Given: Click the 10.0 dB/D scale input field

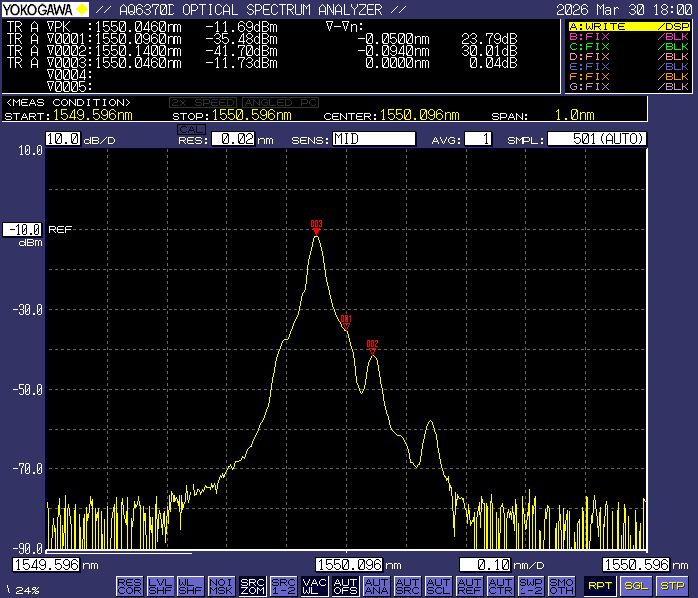Looking at the screenshot, I should 62,139.
